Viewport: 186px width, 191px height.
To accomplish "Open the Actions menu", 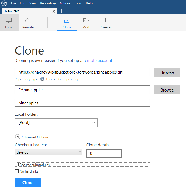I will pos(65,3).
